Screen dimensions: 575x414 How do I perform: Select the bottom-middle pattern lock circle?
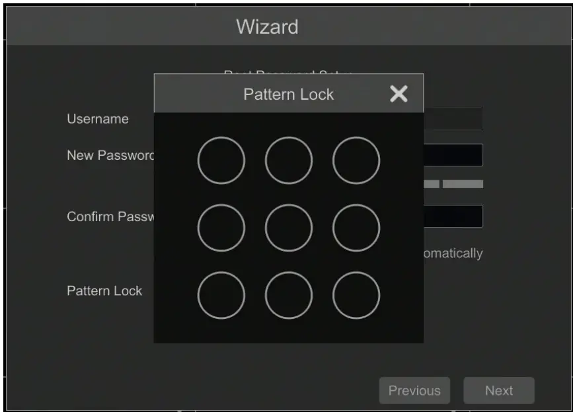point(289,295)
